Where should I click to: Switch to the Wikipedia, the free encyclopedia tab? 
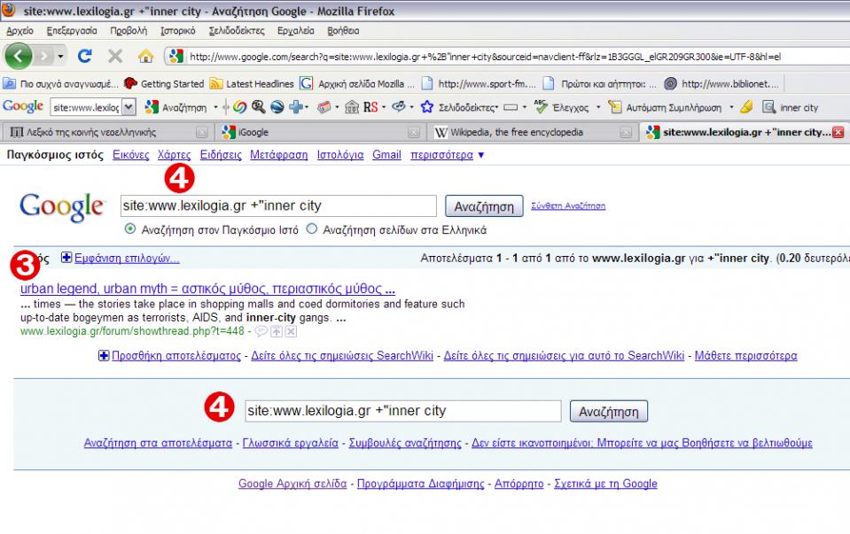(531, 132)
